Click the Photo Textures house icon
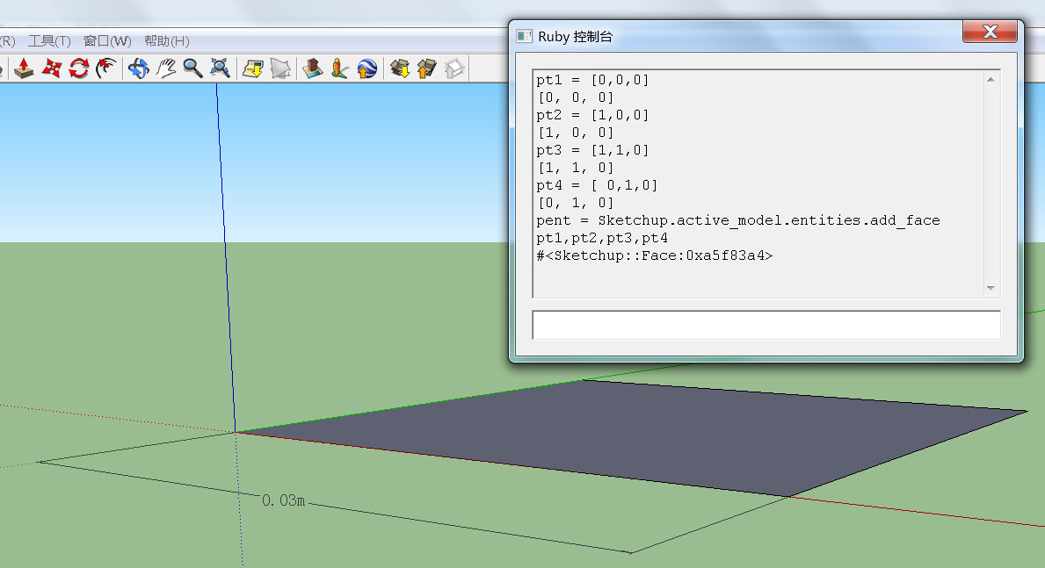 (x=310, y=68)
